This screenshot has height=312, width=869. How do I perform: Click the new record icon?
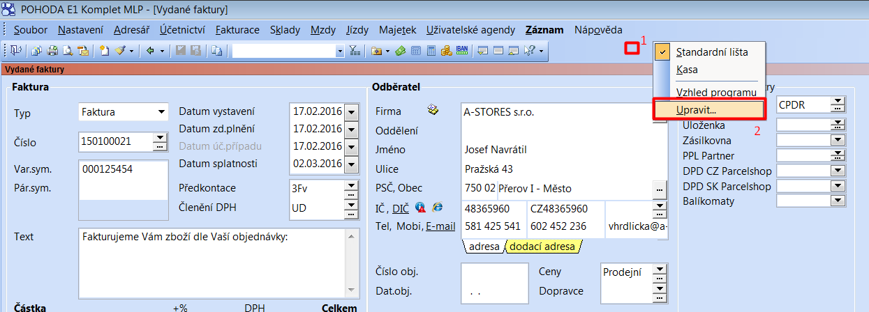click(x=104, y=50)
